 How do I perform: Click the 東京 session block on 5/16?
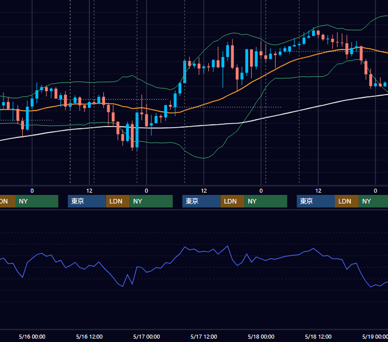pos(87,201)
